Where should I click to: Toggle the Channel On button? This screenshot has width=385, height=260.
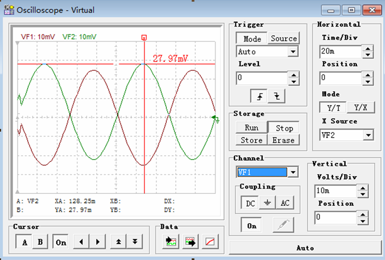251,225
